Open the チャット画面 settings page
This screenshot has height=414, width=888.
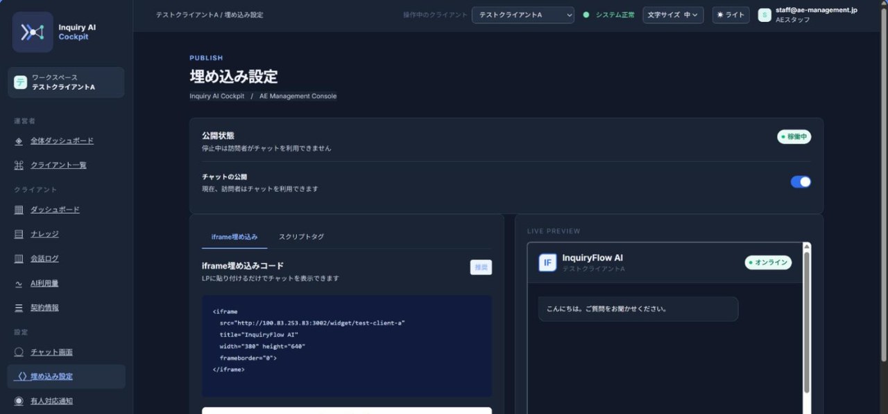(51, 352)
